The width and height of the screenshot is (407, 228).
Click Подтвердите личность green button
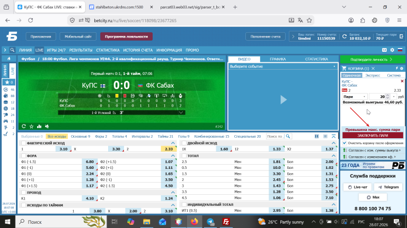tap(373, 60)
